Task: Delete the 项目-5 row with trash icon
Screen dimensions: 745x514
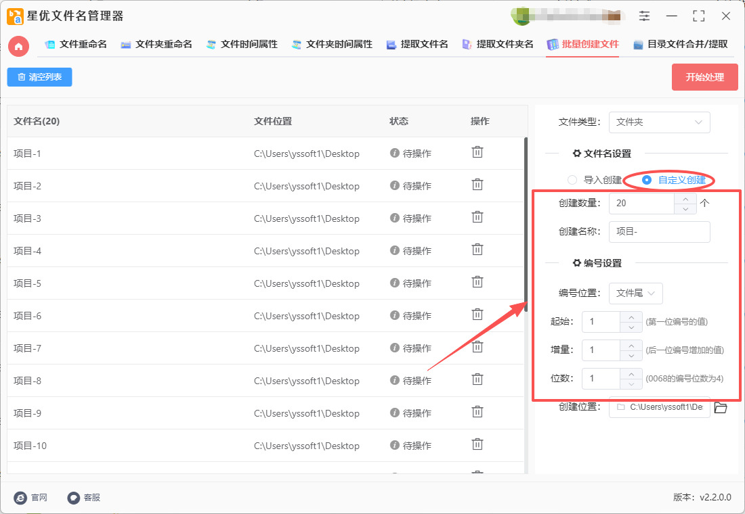Action: coord(477,283)
